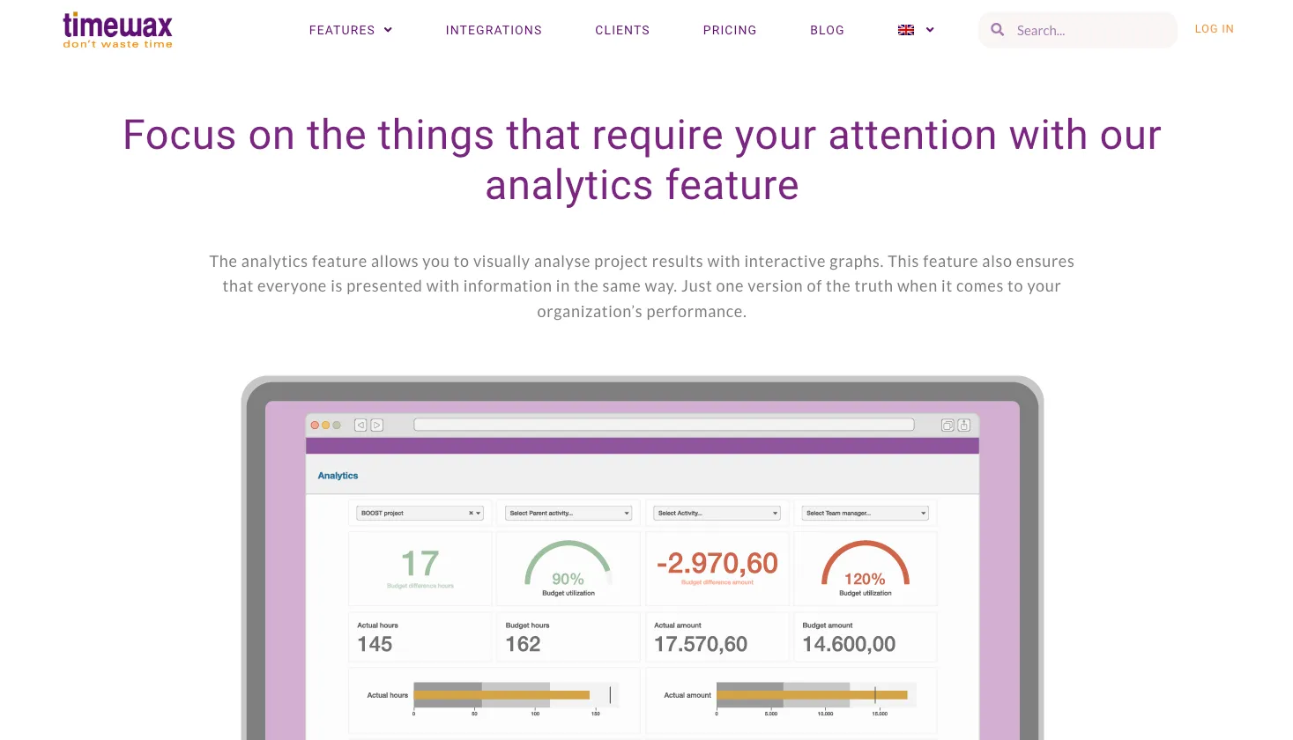Expand the Features menu arrow
This screenshot has height=740, width=1293.
pos(388,30)
